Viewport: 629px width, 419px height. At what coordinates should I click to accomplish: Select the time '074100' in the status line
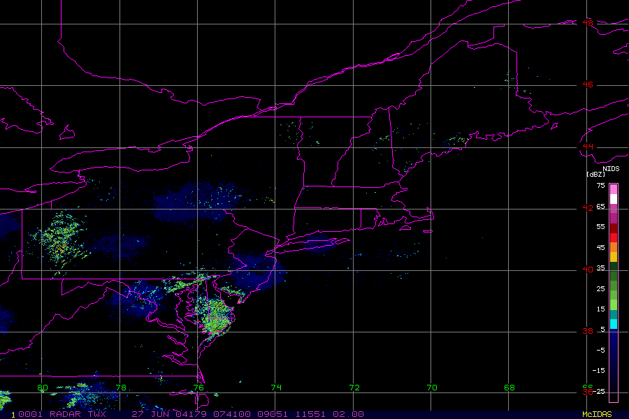pos(232,414)
